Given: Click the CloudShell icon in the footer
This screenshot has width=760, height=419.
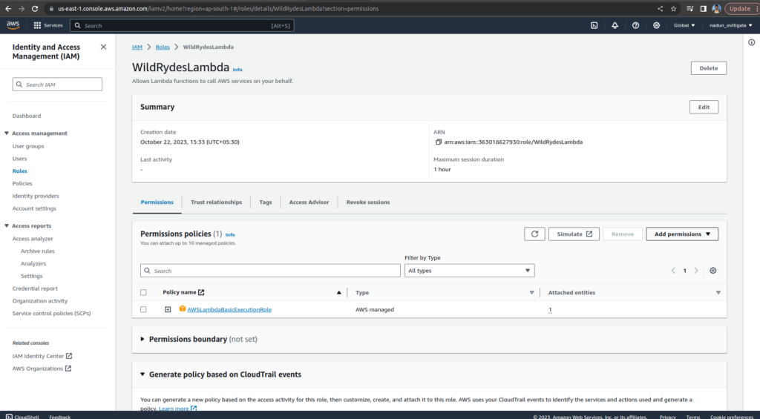Looking at the screenshot, I should coord(9,416).
